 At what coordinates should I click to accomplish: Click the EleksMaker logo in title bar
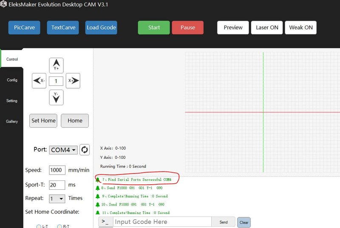(3, 4)
